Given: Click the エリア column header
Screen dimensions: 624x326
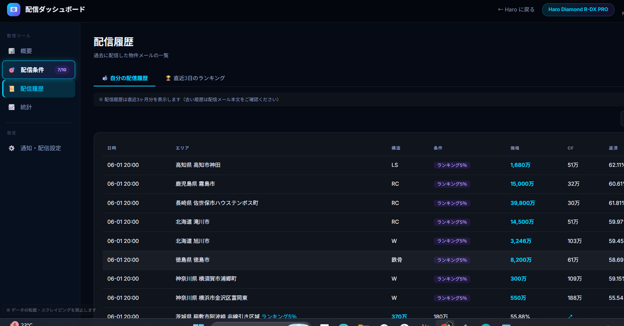Looking at the screenshot, I should [182, 148].
